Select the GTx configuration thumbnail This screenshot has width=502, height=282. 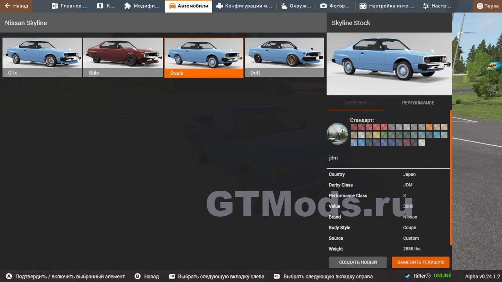point(42,57)
